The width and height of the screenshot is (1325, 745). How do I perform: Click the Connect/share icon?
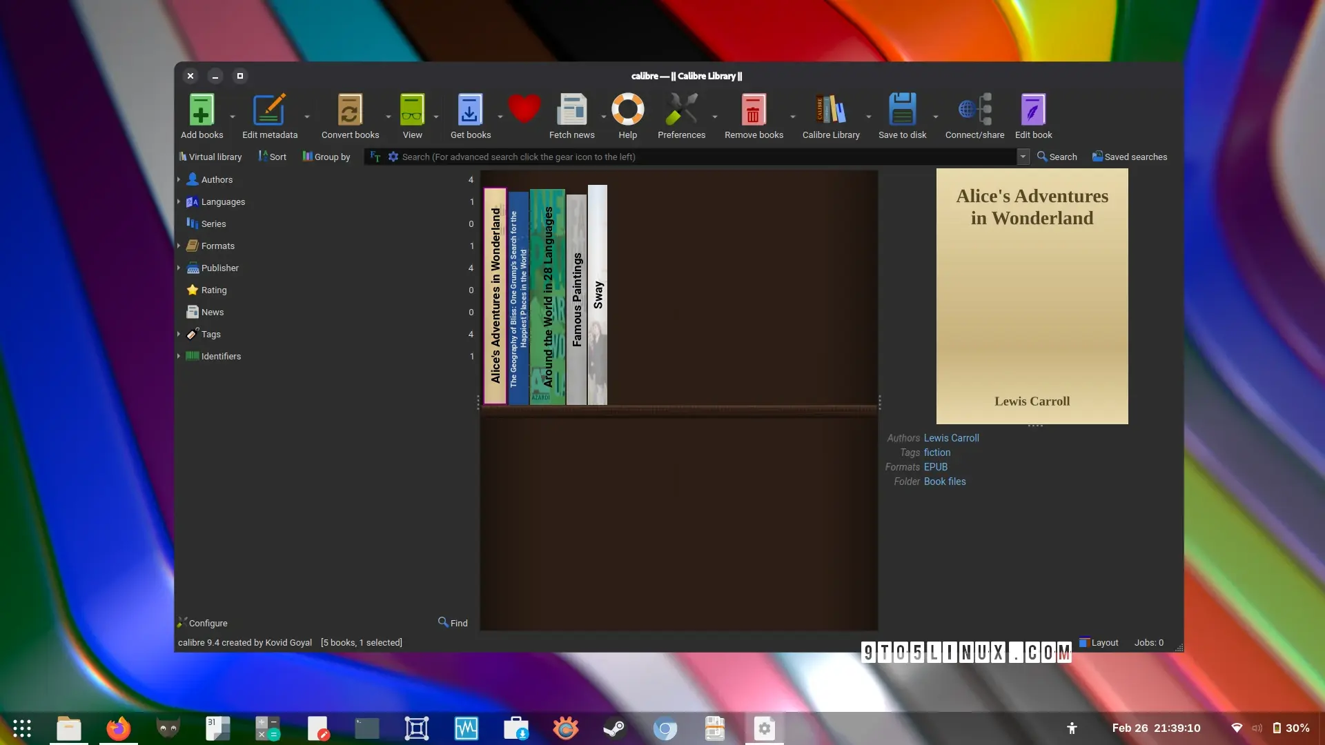tap(974, 110)
